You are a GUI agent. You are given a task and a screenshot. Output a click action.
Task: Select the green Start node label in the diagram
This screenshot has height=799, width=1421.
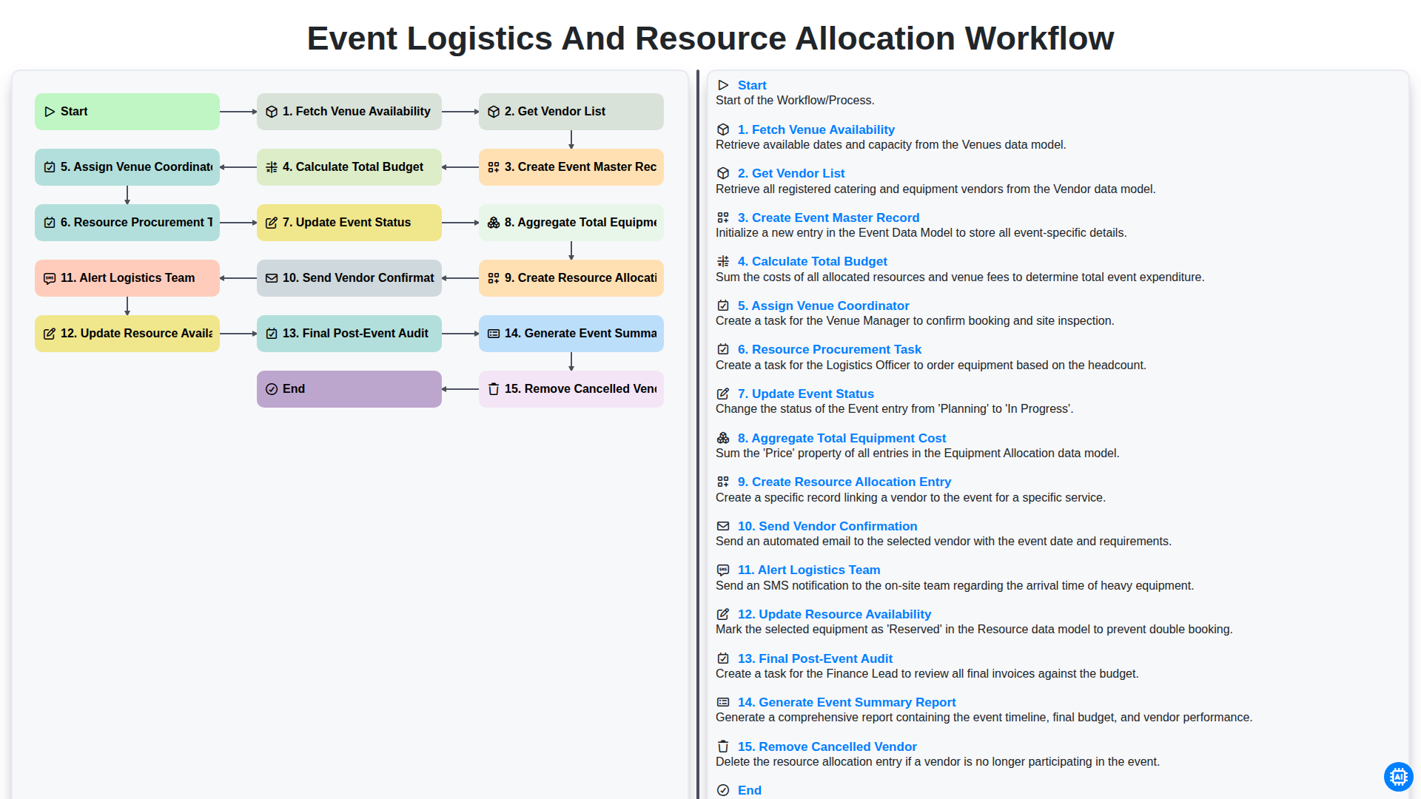click(x=74, y=112)
